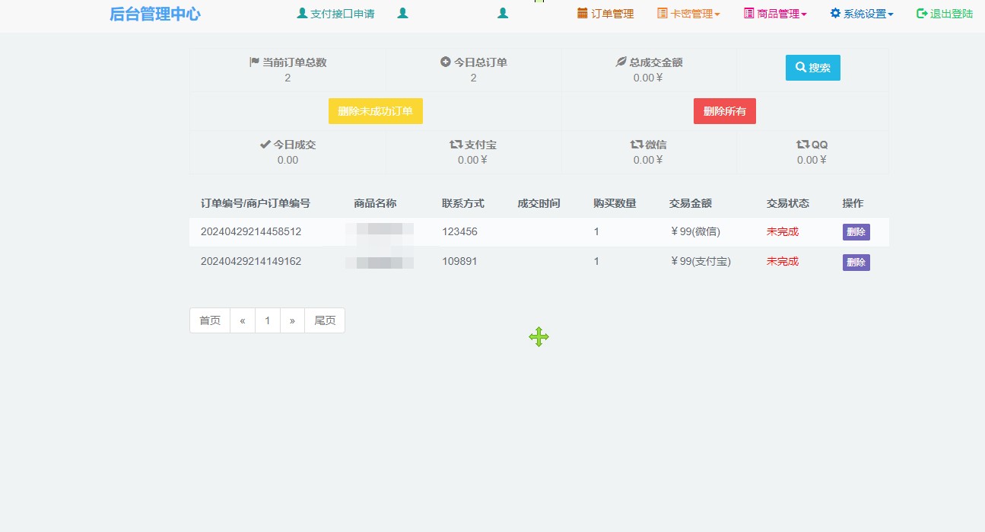The image size is (985, 532).
Task: Click the second user icon in navbar
Action: tap(403, 14)
